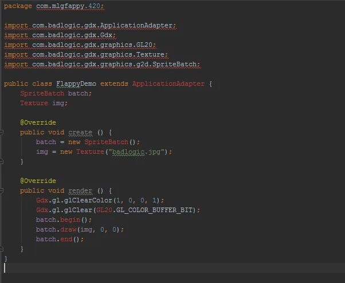This screenshot has height=283, width=345.
Task: Click the batch.begin() call
Action: click(x=64, y=220)
